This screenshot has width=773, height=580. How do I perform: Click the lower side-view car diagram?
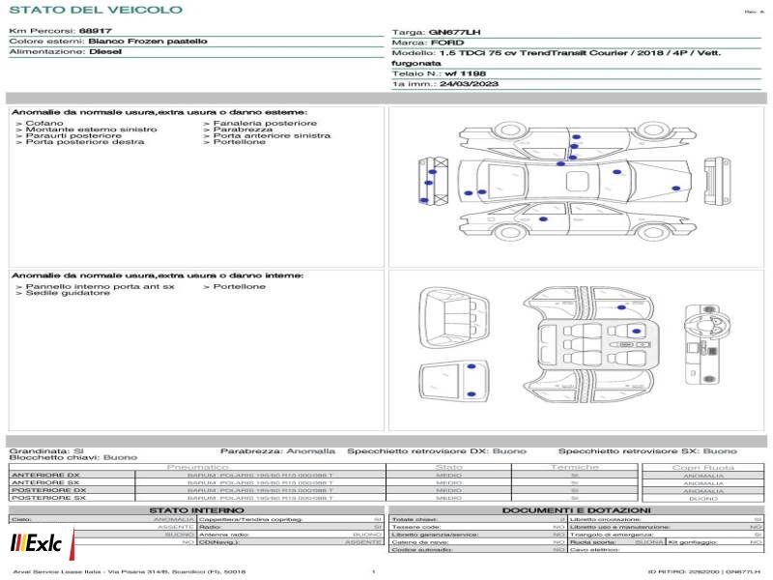click(577, 220)
